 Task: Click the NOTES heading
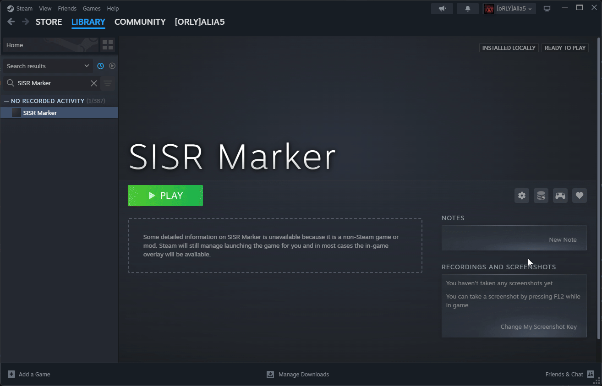453,218
